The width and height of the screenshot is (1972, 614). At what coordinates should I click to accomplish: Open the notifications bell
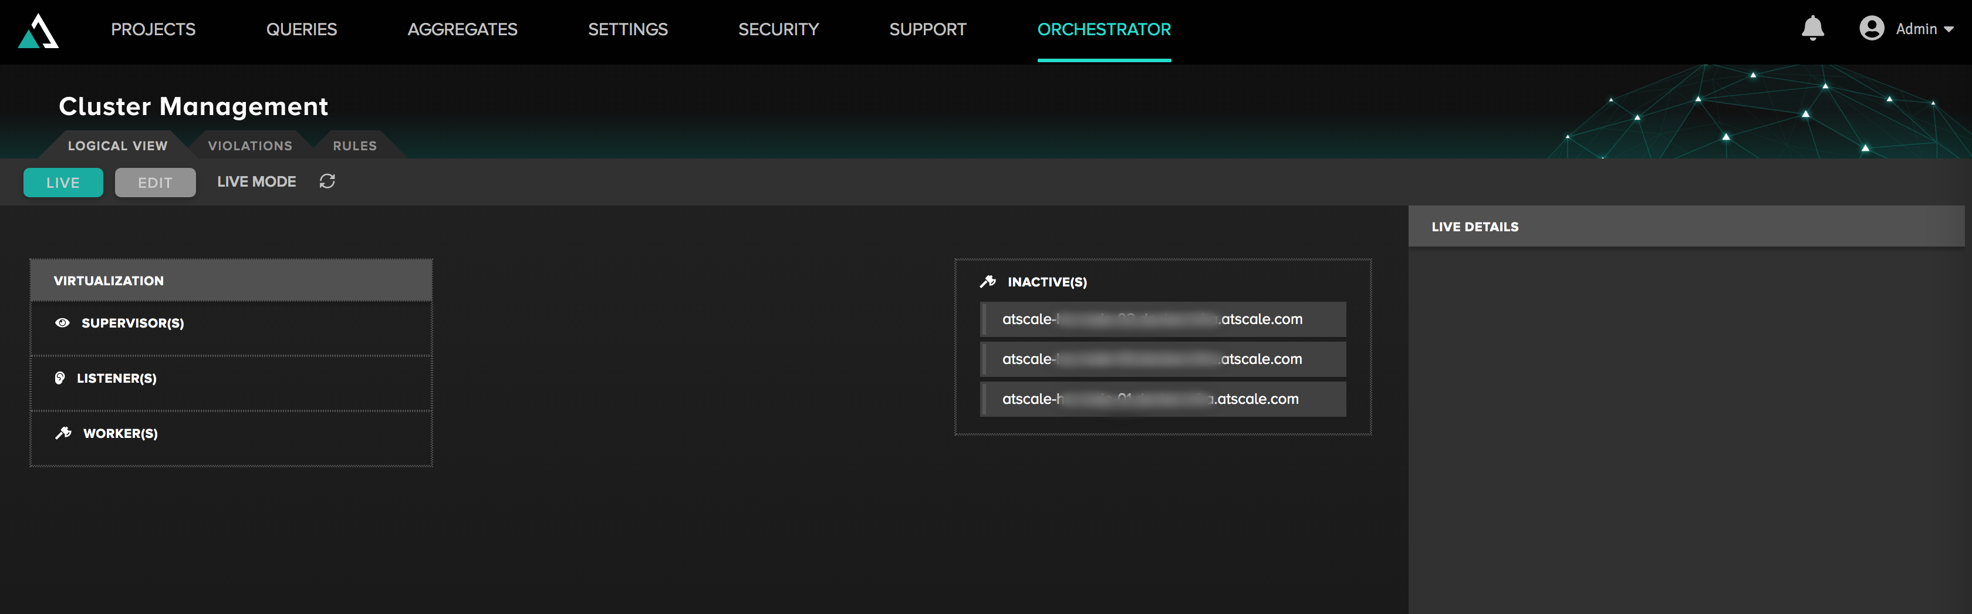coord(1812,28)
